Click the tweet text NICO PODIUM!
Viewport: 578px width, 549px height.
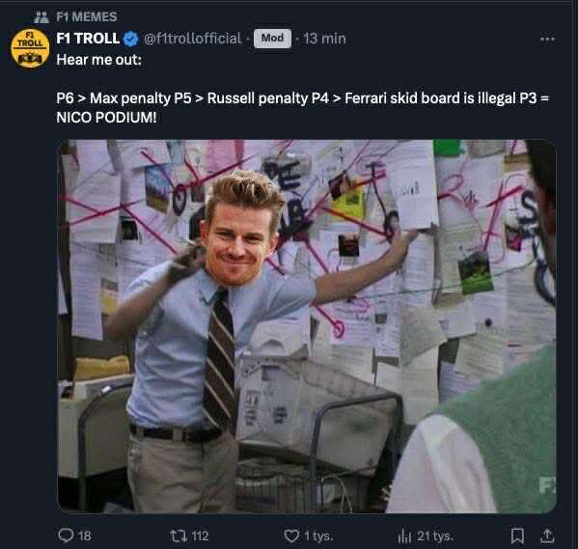point(106,118)
